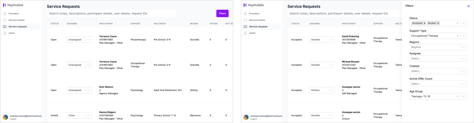This screenshot has height=123, width=474.
Task: Click the Region column header
Action: 194,24
